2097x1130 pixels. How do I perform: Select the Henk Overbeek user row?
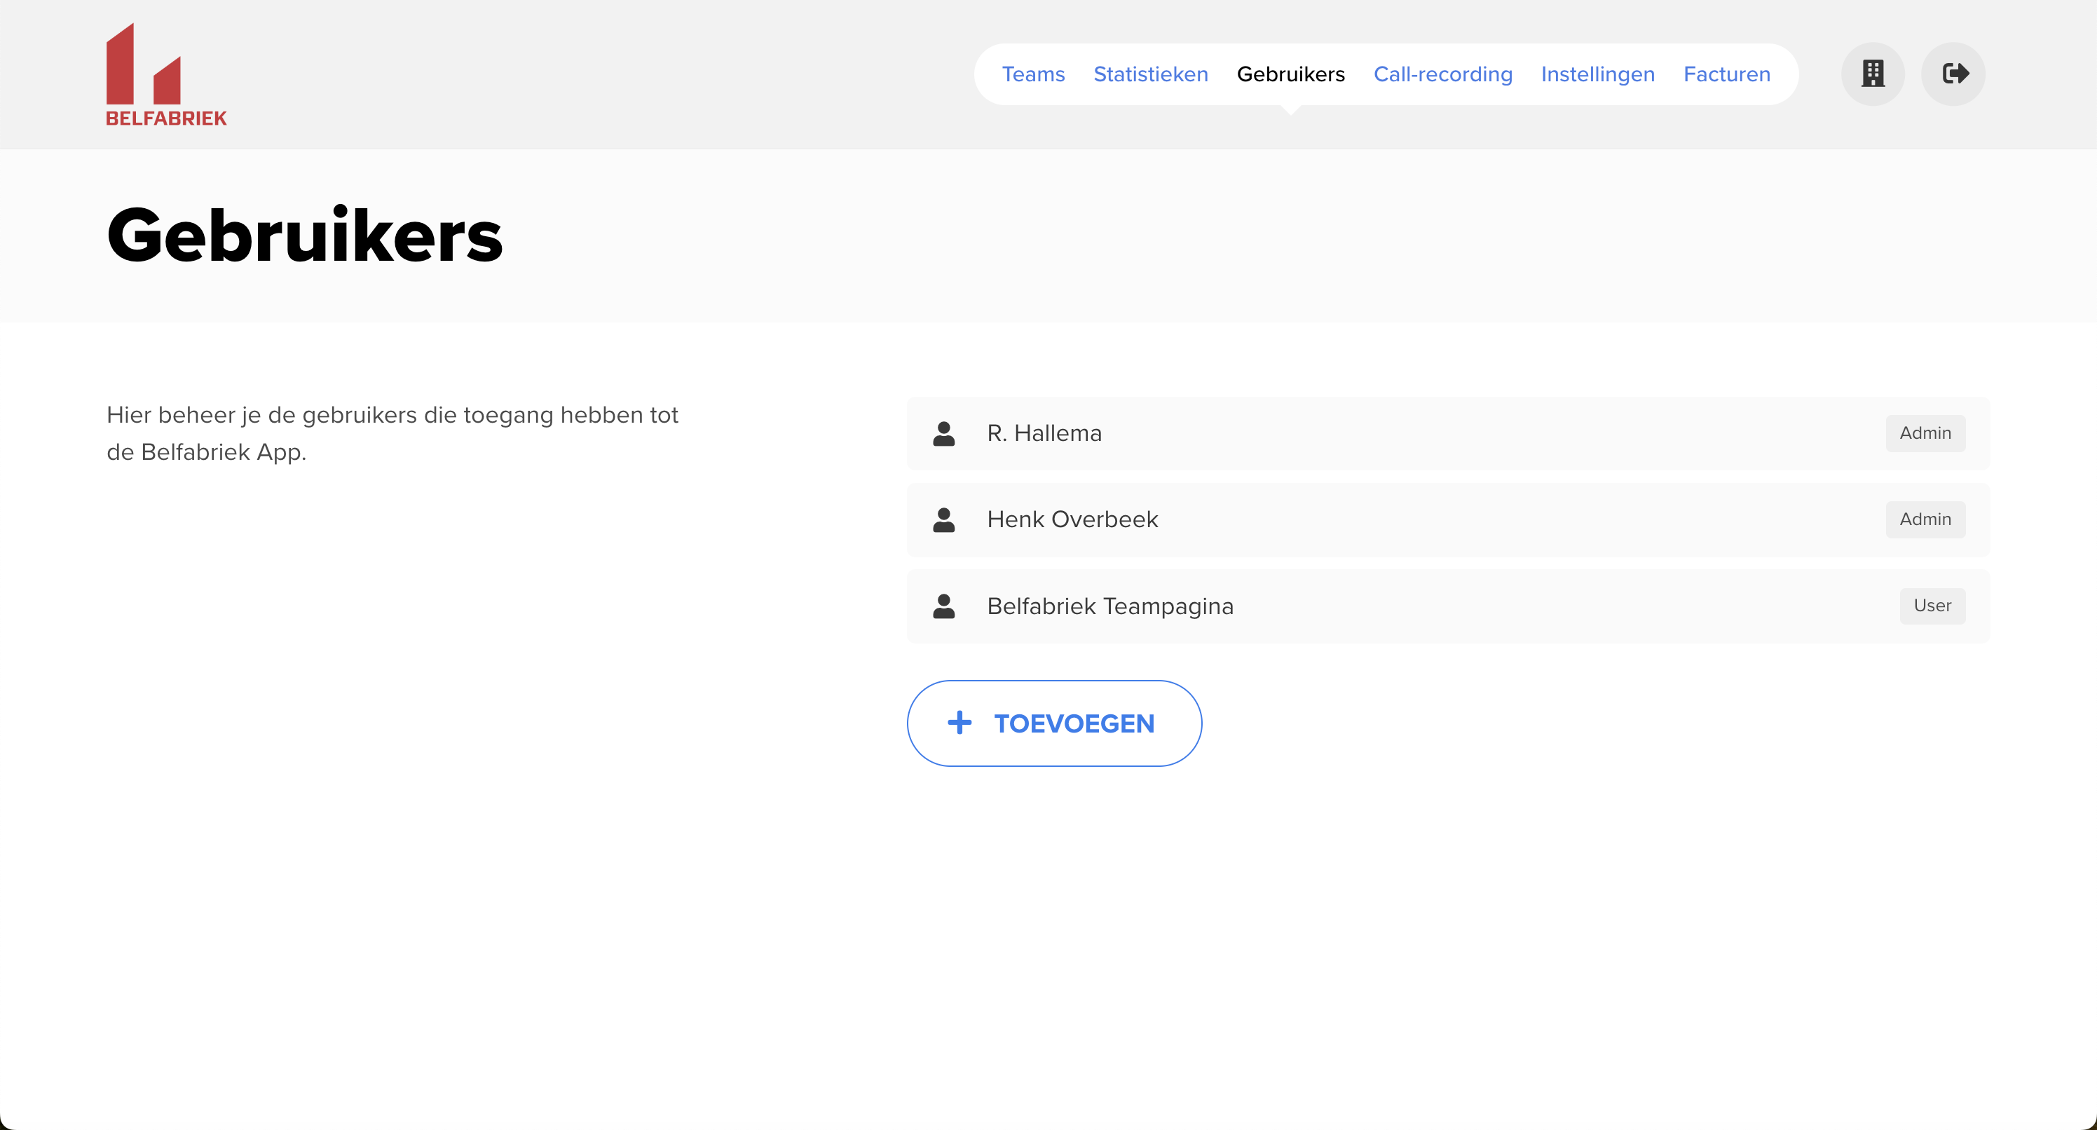(1072, 519)
